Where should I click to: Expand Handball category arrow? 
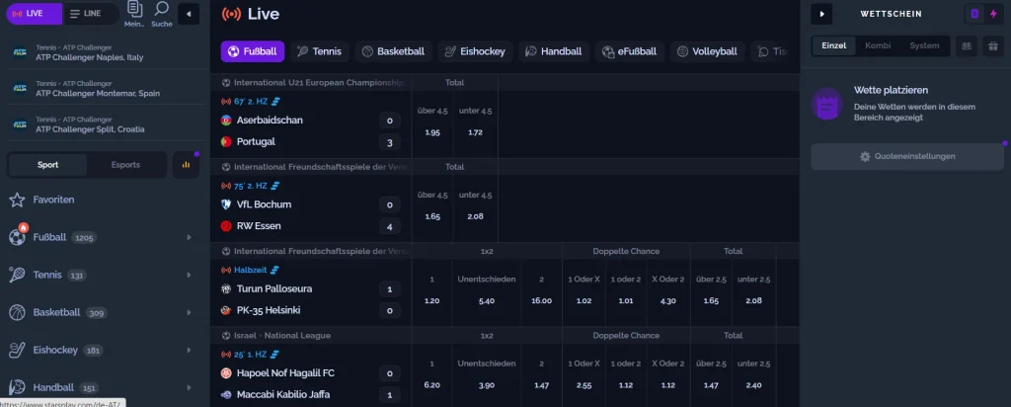click(189, 387)
